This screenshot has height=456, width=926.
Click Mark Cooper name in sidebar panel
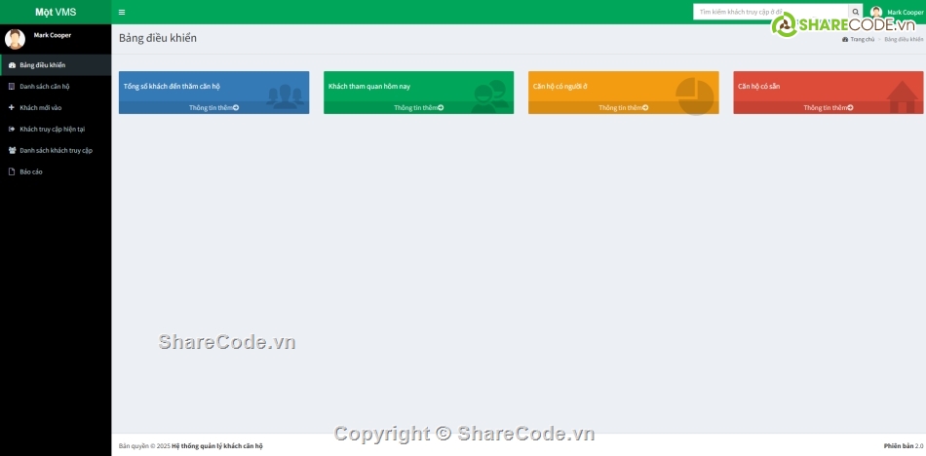pyautogui.click(x=52, y=35)
